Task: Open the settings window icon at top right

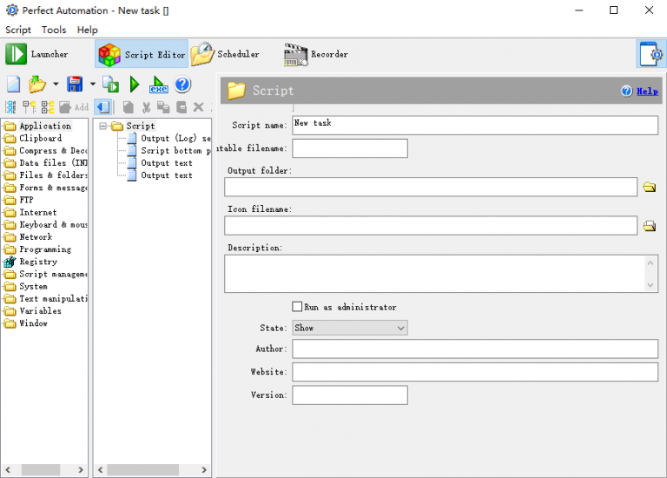Action: click(x=650, y=54)
